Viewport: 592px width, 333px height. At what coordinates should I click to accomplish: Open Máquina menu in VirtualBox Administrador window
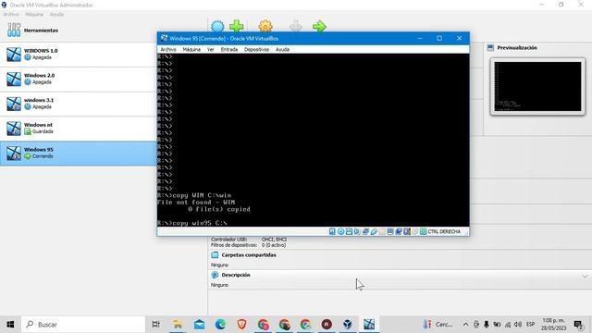[x=34, y=15]
